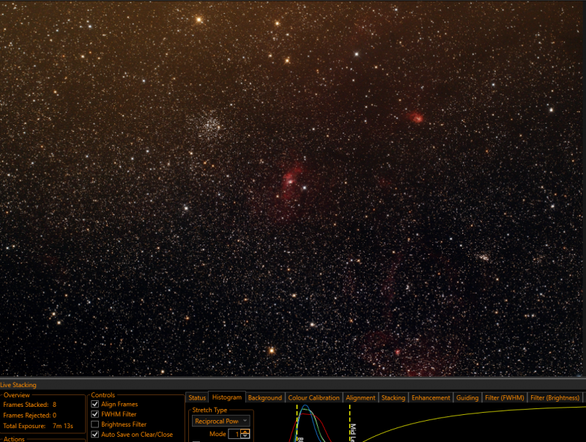Click the black level dashed histogram line
The image size is (586, 442).
tap(297, 423)
